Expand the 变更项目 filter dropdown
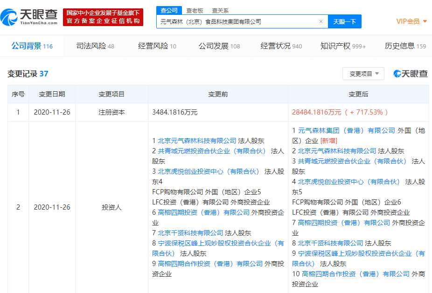Image resolution: width=432 pixels, height=293 pixels. (x=363, y=74)
